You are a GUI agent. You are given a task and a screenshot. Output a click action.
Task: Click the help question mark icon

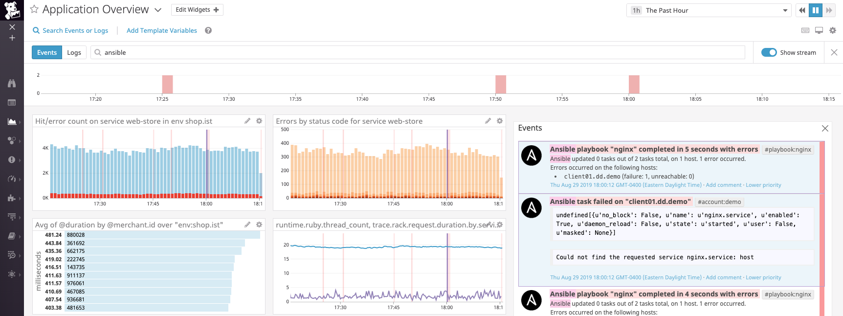click(x=208, y=30)
